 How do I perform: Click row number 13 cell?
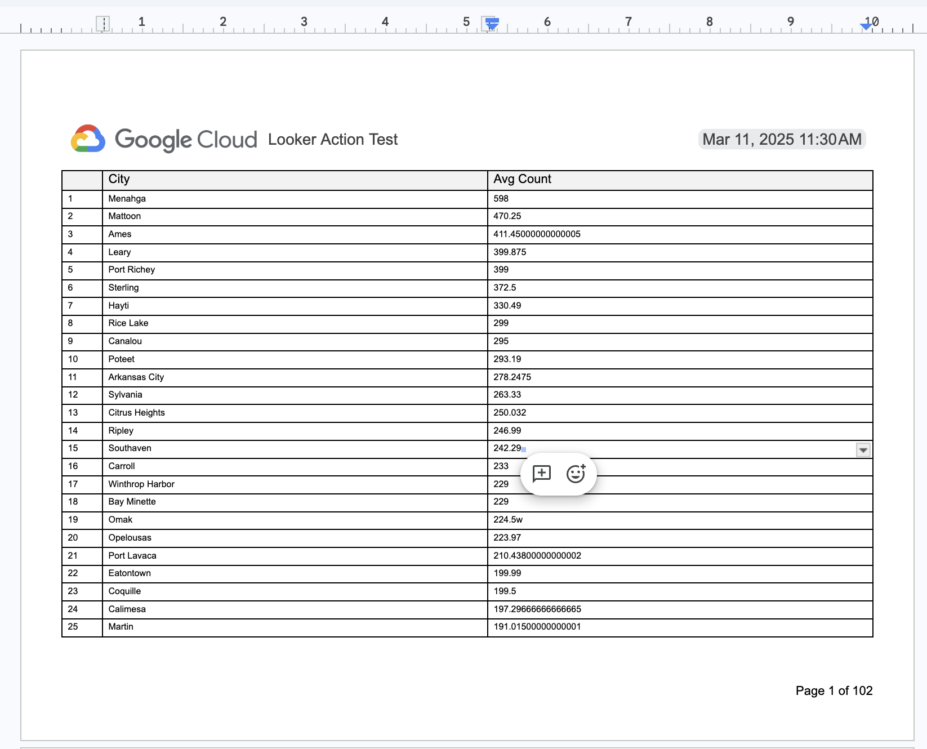[x=82, y=413]
